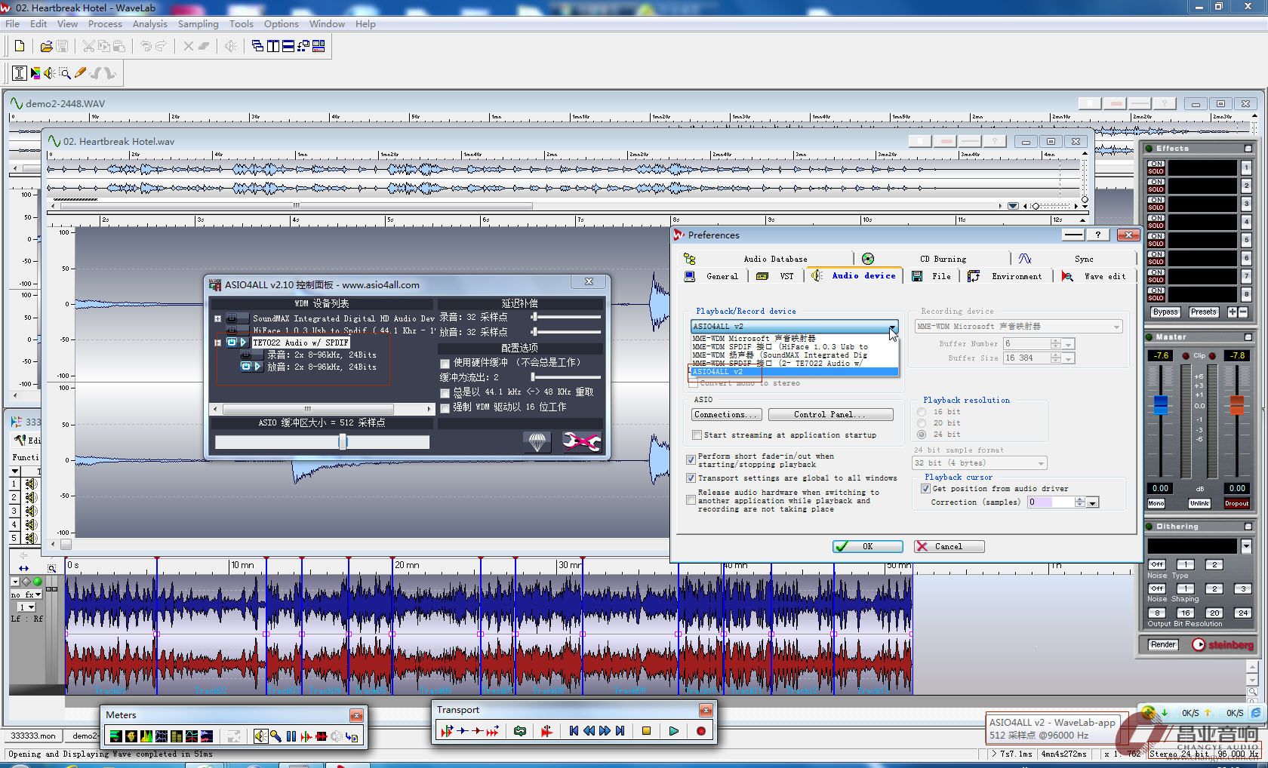Click Stop in the Transport window
The height and width of the screenshot is (768, 1268).
pos(646,730)
